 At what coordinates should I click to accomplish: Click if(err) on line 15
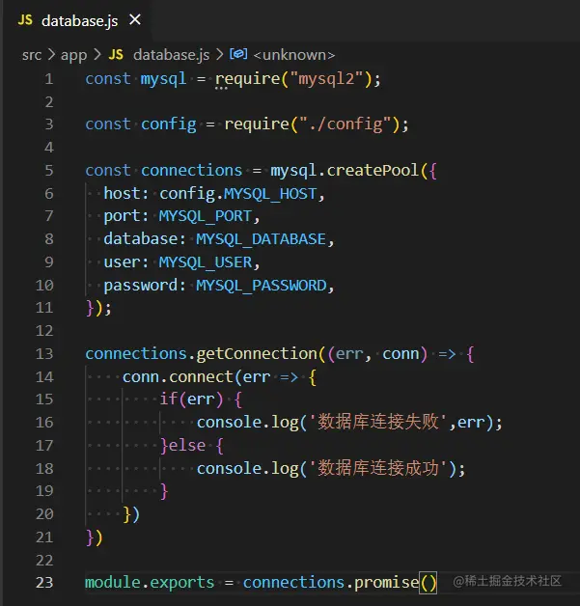[192, 399]
